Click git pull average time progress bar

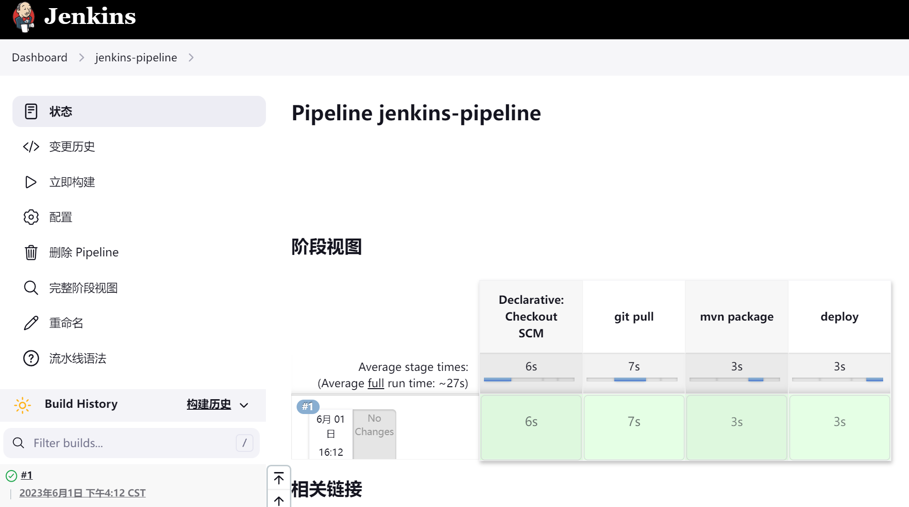point(632,380)
